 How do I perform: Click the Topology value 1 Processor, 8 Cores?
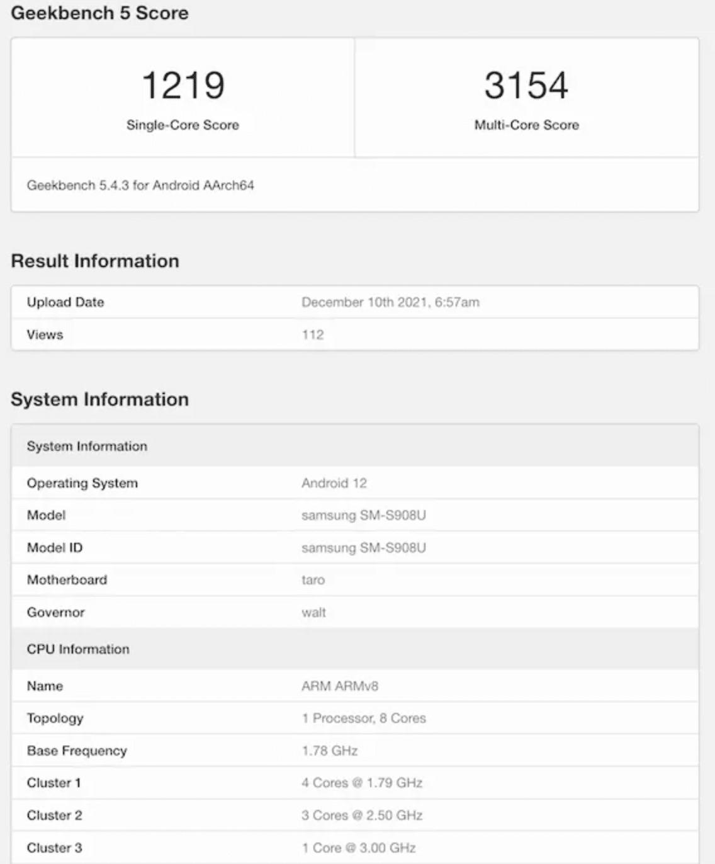pyautogui.click(x=364, y=718)
